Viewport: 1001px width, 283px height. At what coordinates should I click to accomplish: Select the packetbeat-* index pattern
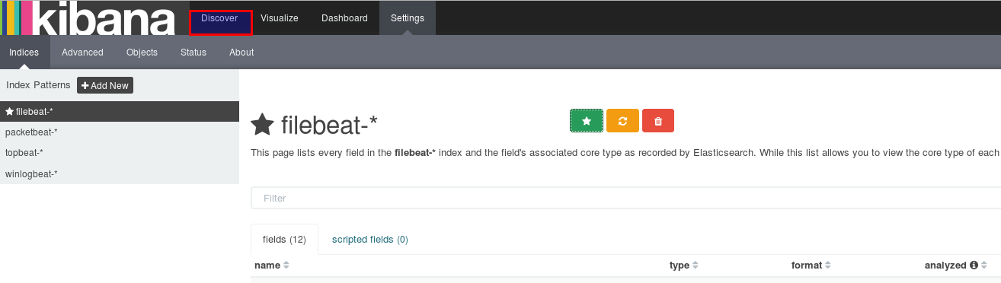tap(120, 132)
